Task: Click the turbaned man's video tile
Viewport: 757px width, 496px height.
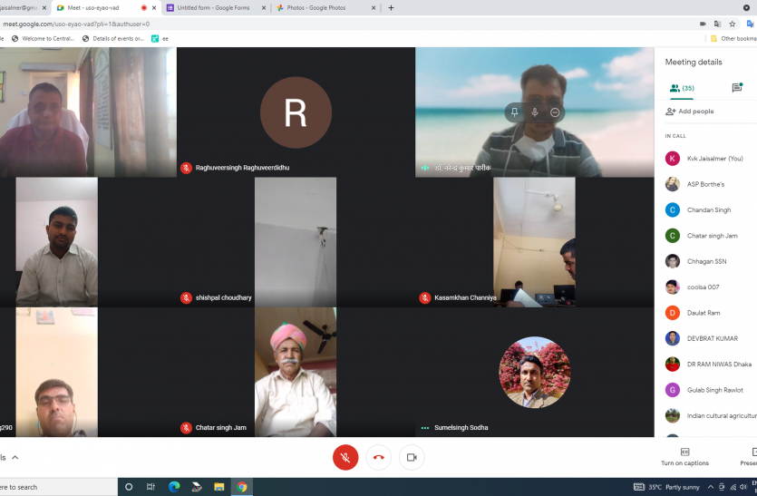Action: coord(296,373)
